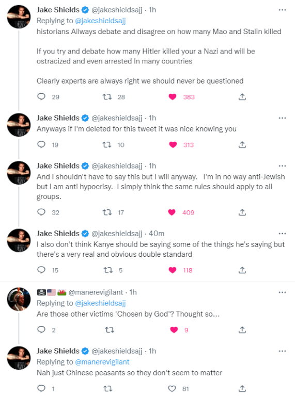Open Jake Shields profile name on Kanye tweet

(x=58, y=234)
